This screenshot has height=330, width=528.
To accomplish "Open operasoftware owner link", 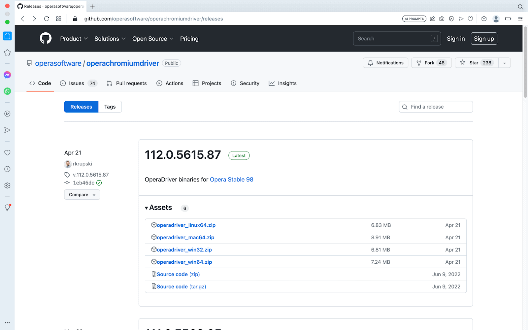I will (58, 63).
